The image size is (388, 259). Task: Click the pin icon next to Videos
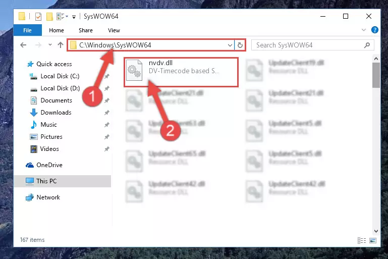[x=106, y=149]
